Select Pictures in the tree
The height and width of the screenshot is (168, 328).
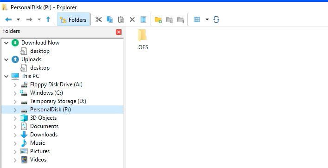tap(40, 151)
